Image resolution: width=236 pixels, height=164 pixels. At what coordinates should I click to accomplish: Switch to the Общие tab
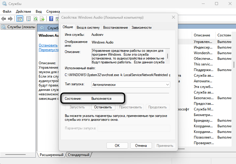(68, 27)
